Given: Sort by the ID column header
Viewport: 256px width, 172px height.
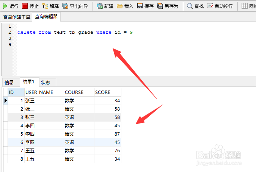Looking at the screenshot, I should [x=16, y=92].
